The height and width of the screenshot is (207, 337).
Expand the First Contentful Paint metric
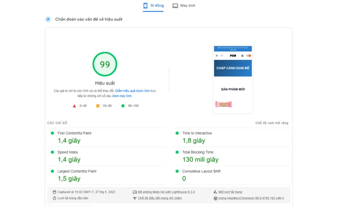click(75, 133)
